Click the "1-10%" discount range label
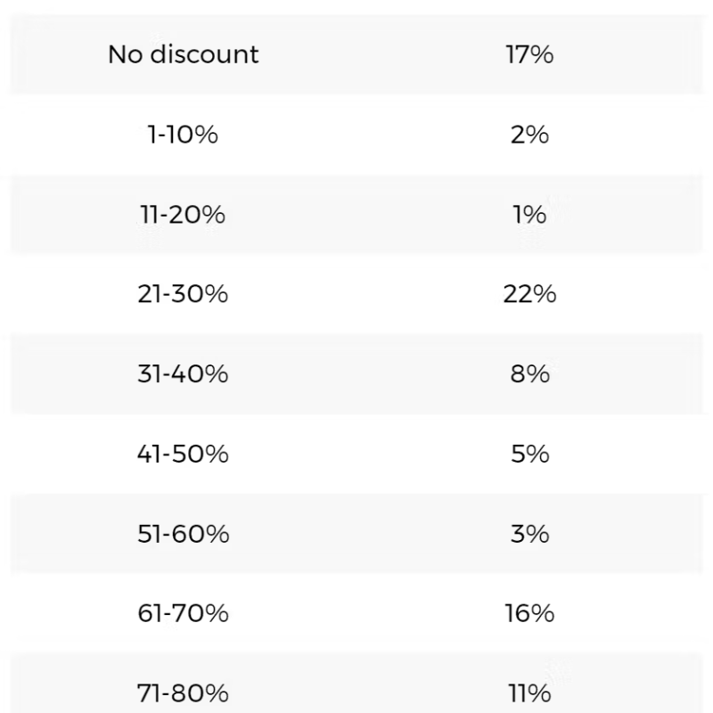Screen dimensions: 713x713 click(x=184, y=135)
